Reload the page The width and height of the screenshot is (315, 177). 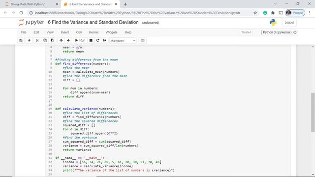(21, 13)
